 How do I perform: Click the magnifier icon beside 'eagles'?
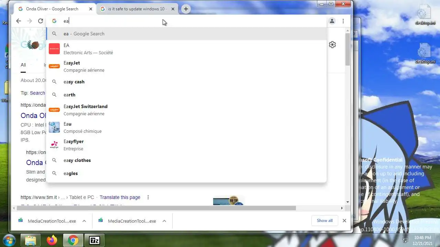[x=54, y=173]
